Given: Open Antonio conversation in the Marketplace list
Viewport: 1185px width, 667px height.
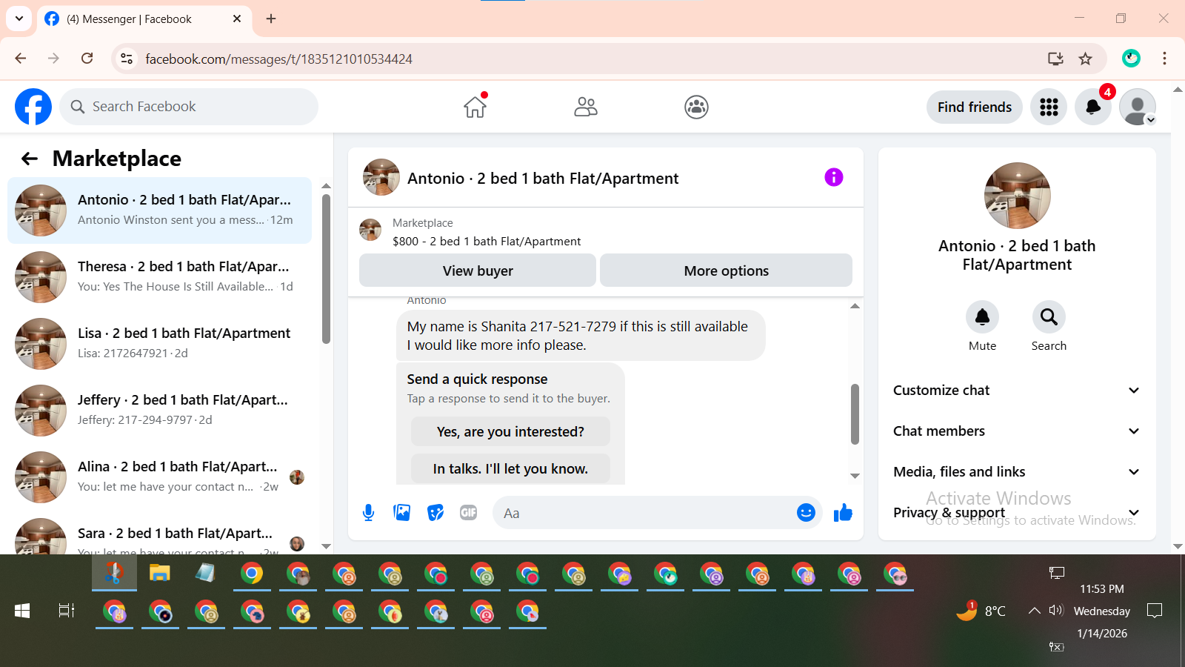Looking at the screenshot, I should (159, 210).
